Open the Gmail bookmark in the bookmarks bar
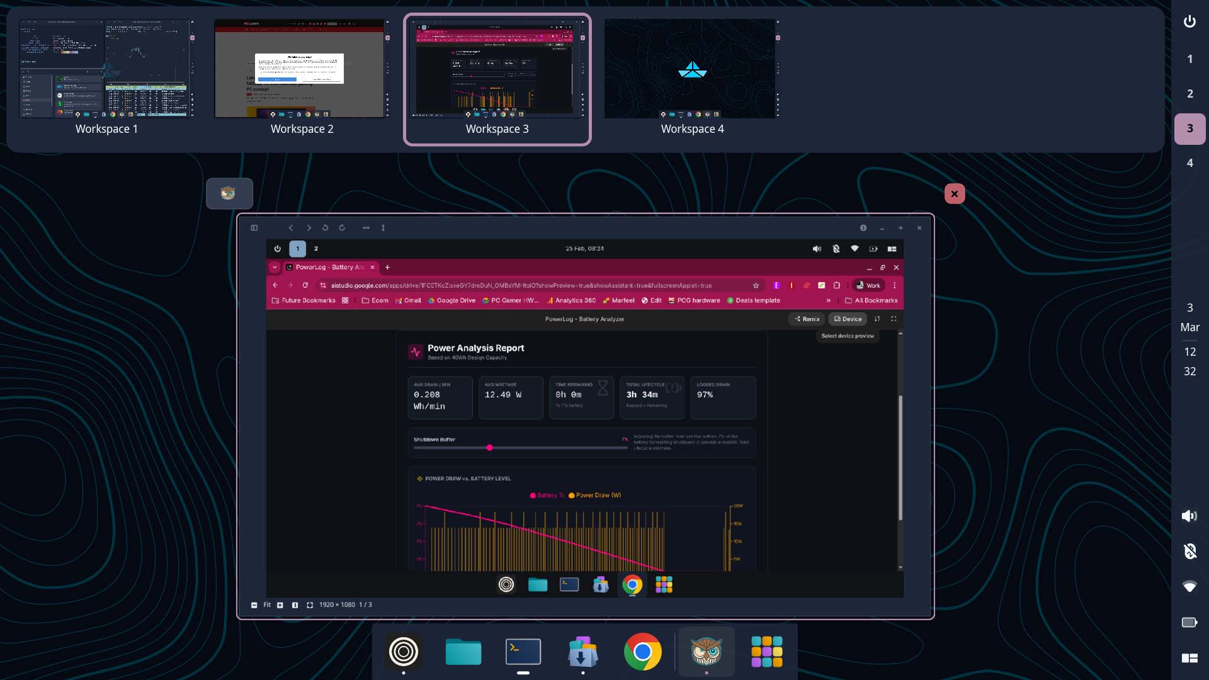Screen dimensions: 1209x680 408,300
